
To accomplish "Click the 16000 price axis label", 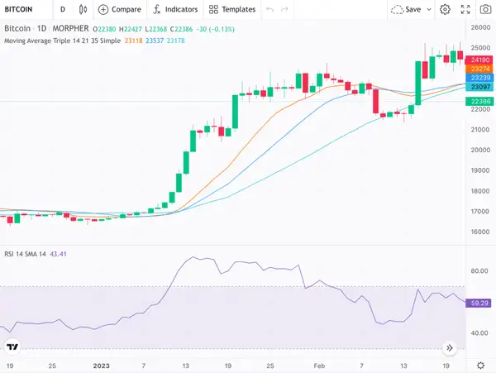I will pyautogui.click(x=480, y=232).
